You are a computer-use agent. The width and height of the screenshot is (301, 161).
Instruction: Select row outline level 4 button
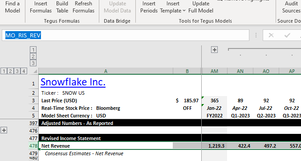(24, 71)
